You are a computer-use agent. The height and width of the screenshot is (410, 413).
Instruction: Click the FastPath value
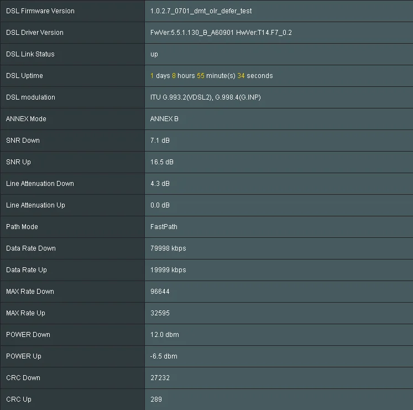164,227
